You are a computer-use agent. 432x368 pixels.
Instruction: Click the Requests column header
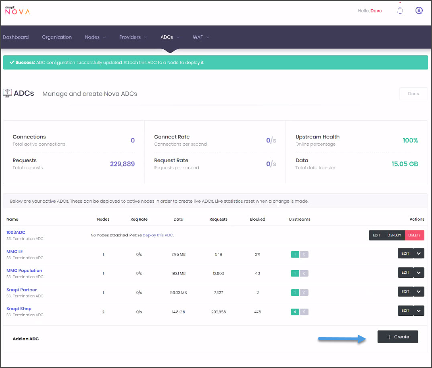point(218,219)
